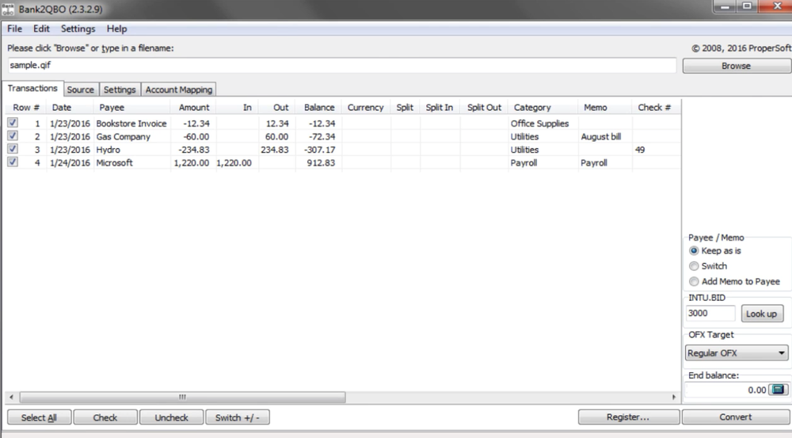Toggle the Gas Company row checkbox

13,136
